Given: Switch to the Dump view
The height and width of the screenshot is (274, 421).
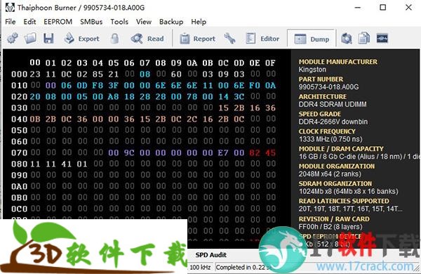Looking at the screenshot, I should (x=312, y=39).
